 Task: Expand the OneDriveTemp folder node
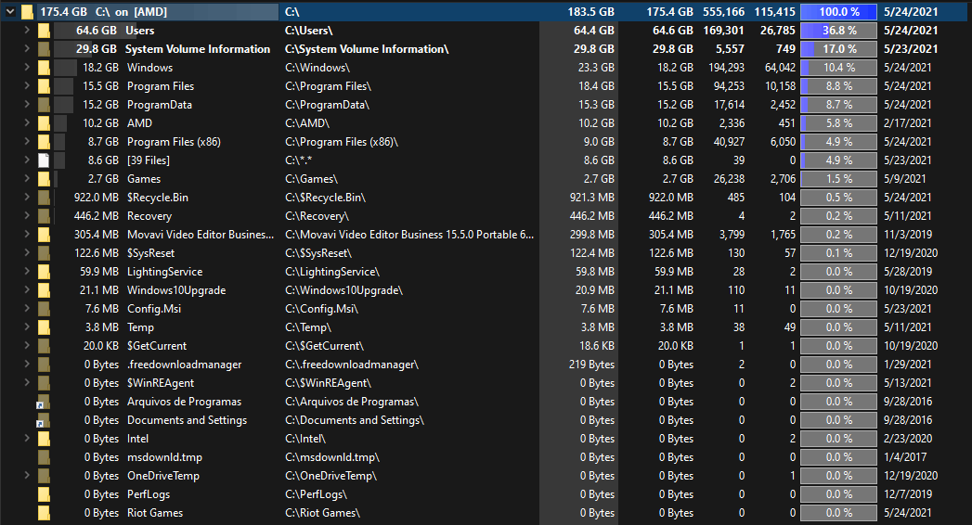27,476
